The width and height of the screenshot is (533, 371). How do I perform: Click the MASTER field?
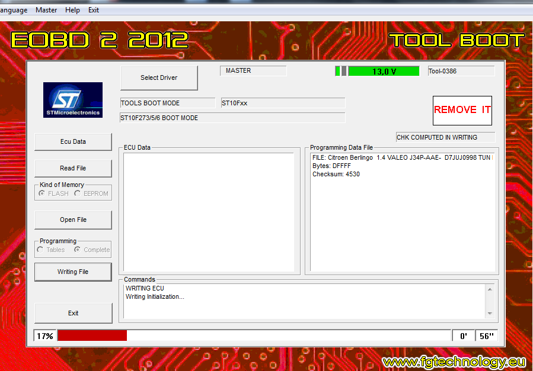click(253, 71)
